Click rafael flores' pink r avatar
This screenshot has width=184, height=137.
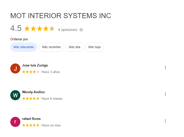tap(15, 122)
